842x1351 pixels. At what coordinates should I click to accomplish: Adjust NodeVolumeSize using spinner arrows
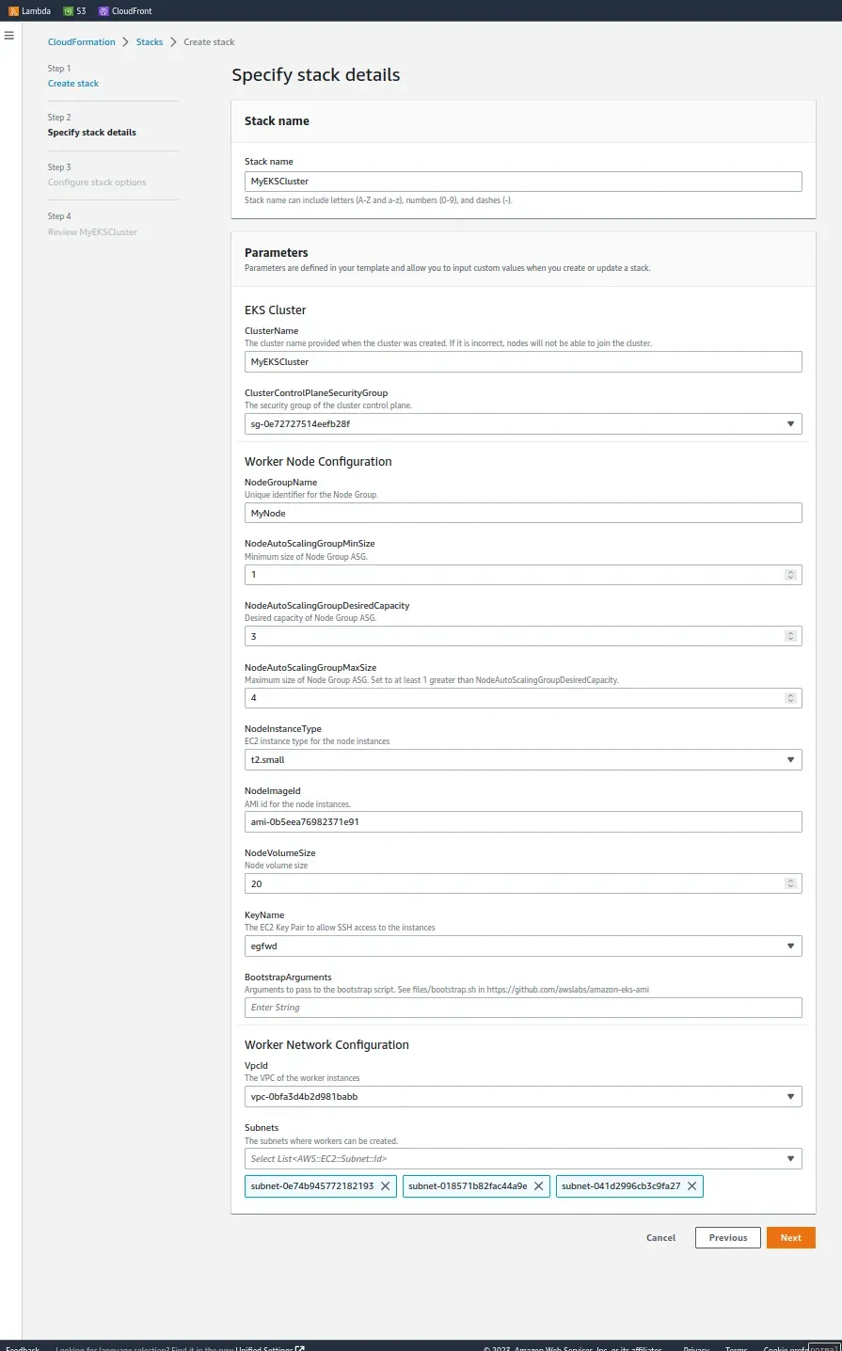(x=790, y=884)
